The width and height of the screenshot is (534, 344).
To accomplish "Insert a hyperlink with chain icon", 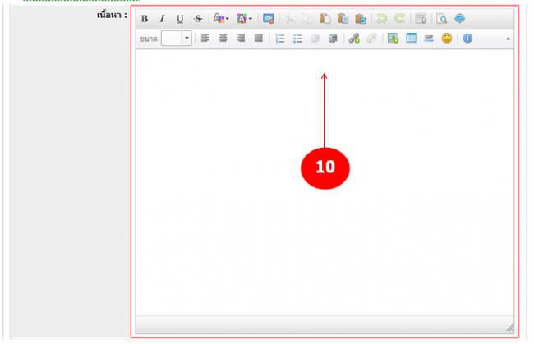I will (354, 39).
